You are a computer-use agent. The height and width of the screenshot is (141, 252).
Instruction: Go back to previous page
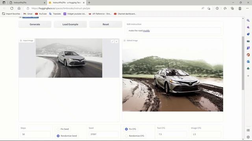(4, 8)
